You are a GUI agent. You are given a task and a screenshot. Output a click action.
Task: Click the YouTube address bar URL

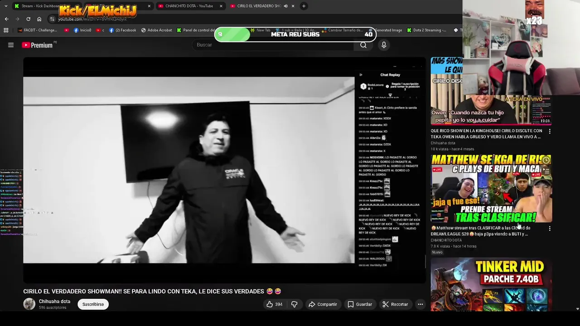92,19
